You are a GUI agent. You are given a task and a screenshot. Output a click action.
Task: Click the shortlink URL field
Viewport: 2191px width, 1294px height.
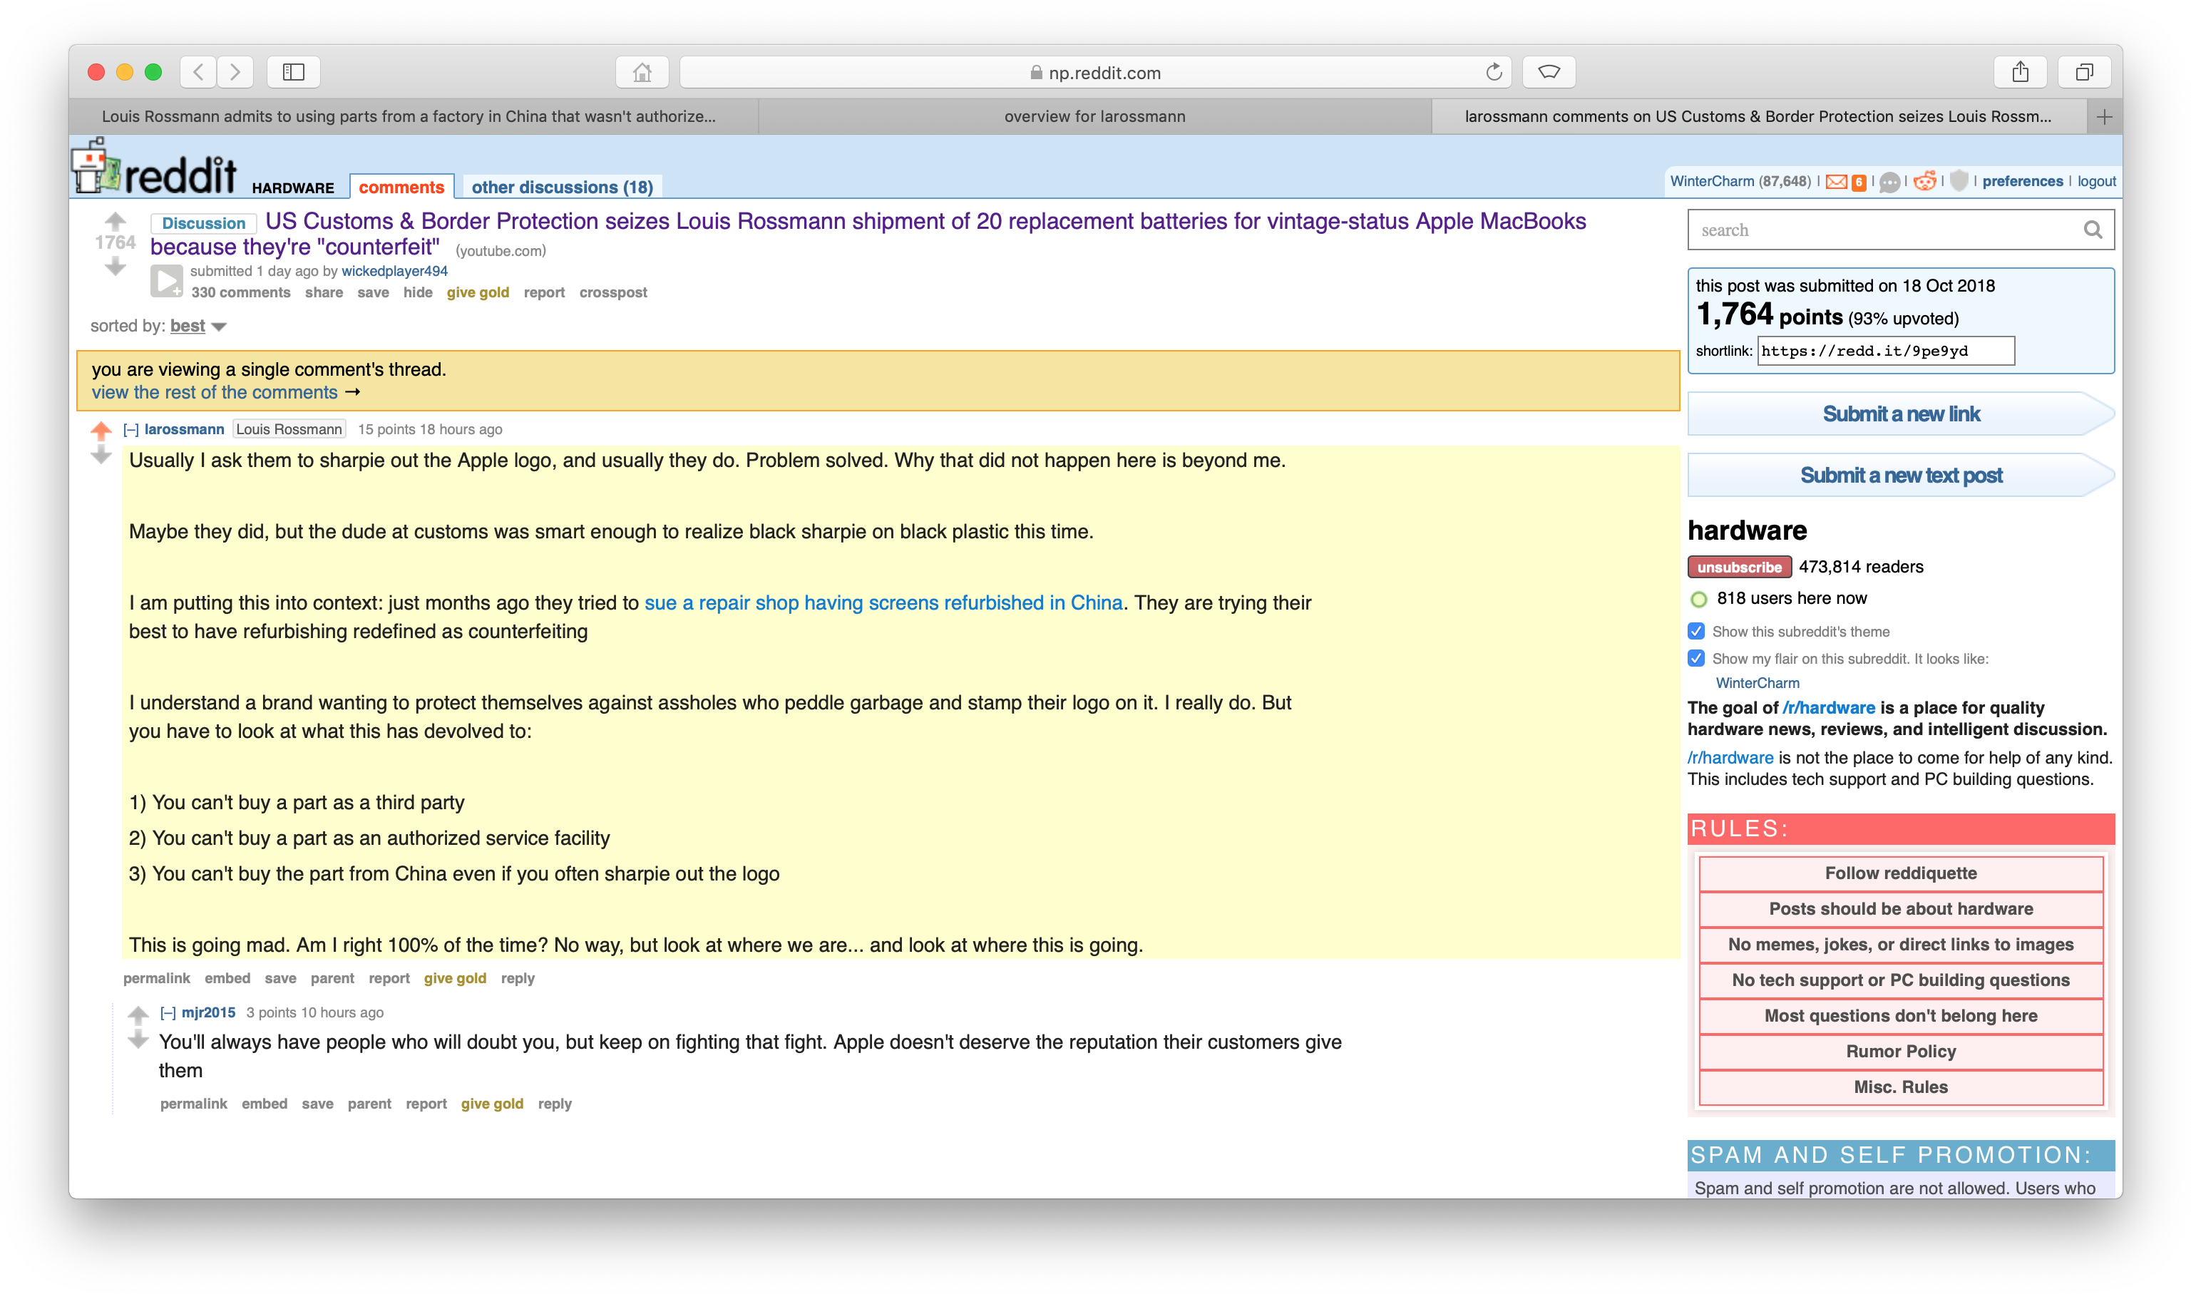click(1885, 351)
